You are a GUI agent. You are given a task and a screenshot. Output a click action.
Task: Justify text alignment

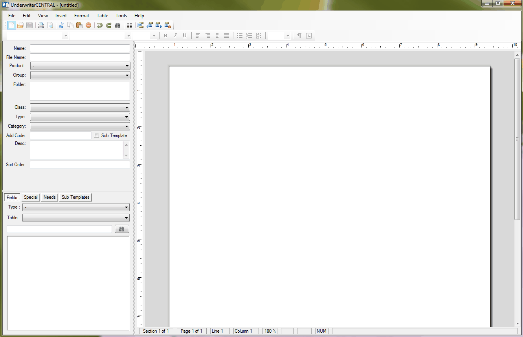click(226, 36)
